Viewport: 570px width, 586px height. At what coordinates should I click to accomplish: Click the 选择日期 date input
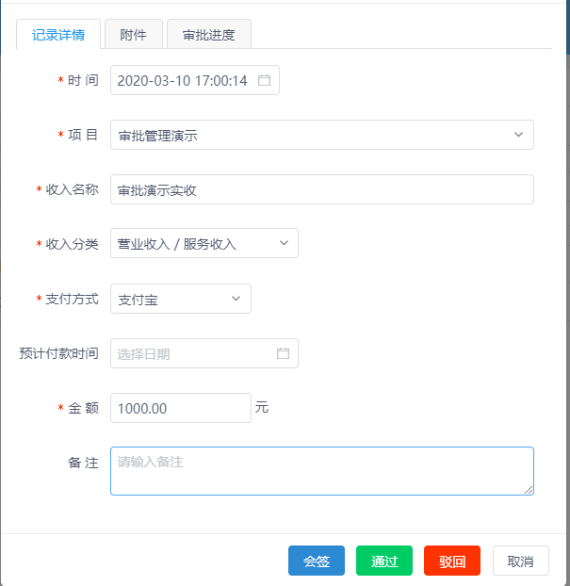[x=204, y=353]
